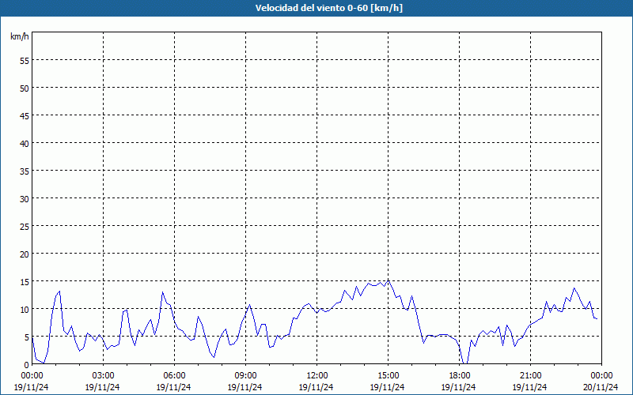Click the '19/11/24' date under 18:00
The height and width of the screenshot is (395, 633).
coord(459,387)
